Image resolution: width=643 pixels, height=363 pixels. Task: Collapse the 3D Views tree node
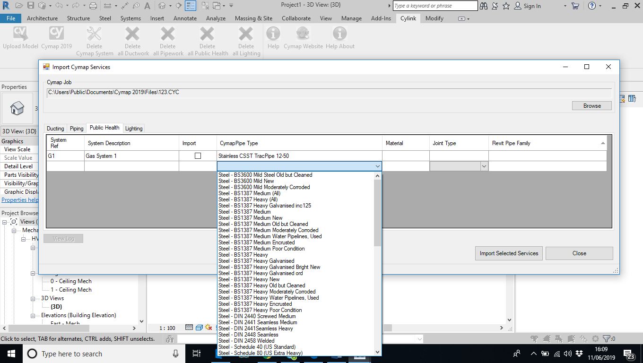[32, 298]
